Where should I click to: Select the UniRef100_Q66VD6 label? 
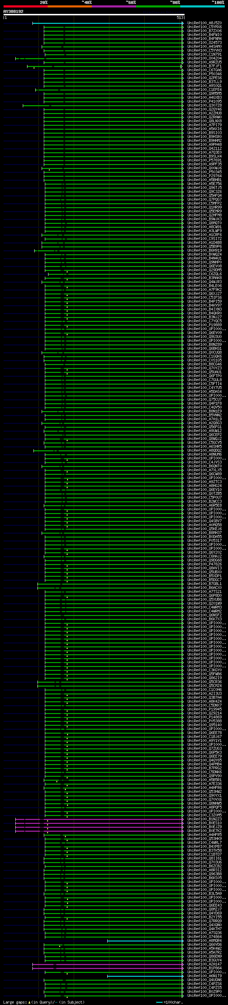pyautogui.click(x=204, y=944)
